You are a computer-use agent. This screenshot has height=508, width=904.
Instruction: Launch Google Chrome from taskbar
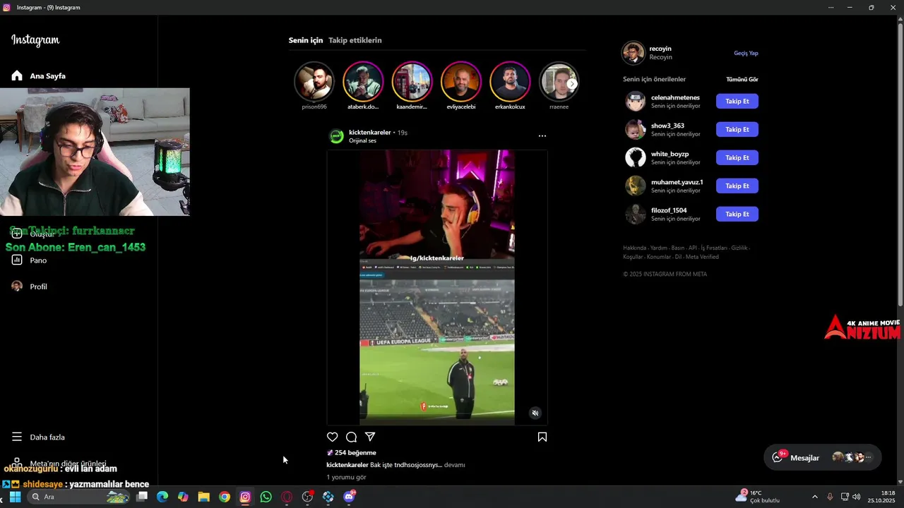tap(225, 497)
